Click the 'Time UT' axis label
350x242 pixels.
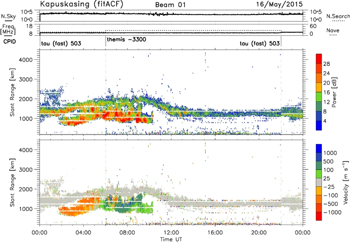[171, 239]
